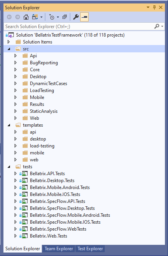The height and width of the screenshot is (256, 168).
Task: Open Window Position dropdown in title bar
Action: pos(148,7)
